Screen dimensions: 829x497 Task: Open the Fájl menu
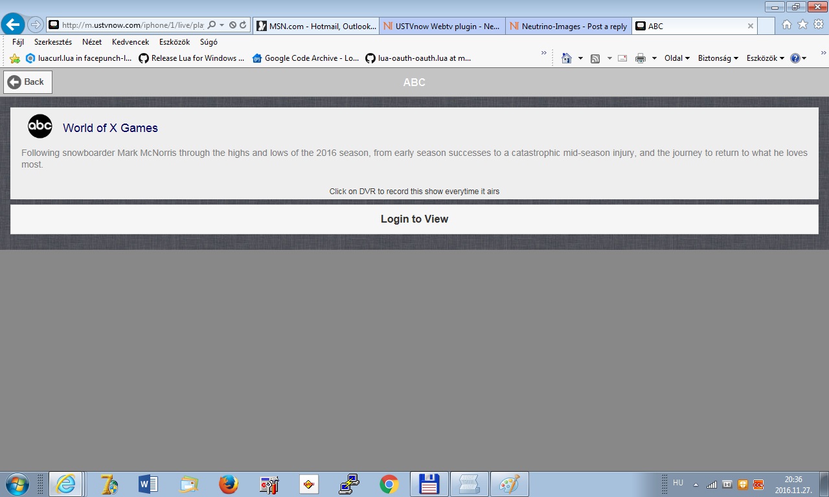(18, 42)
